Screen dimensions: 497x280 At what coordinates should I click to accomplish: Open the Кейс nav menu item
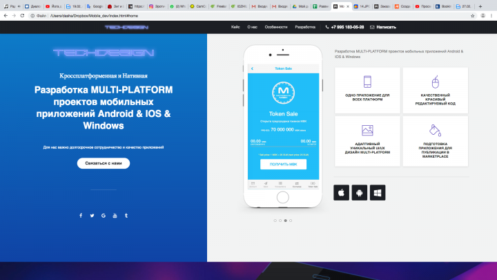point(235,27)
